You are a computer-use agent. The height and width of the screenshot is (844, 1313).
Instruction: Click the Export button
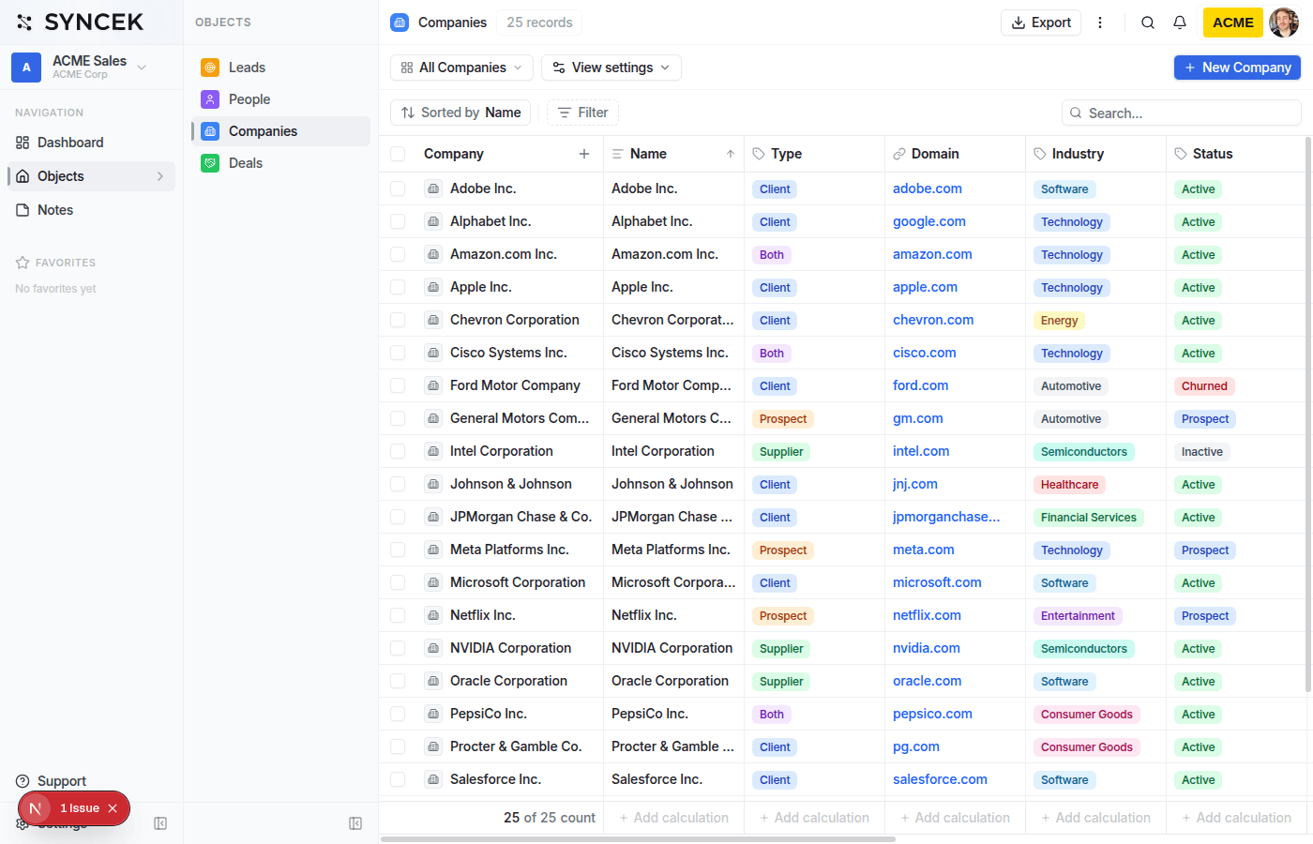click(x=1041, y=23)
